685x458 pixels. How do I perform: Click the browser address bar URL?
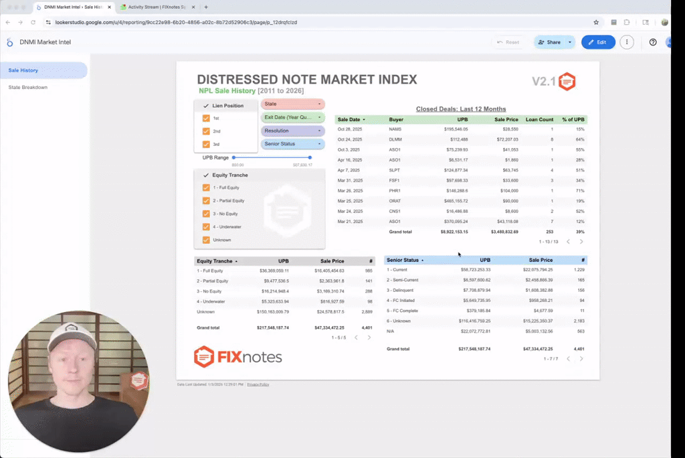click(x=176, y=22)
